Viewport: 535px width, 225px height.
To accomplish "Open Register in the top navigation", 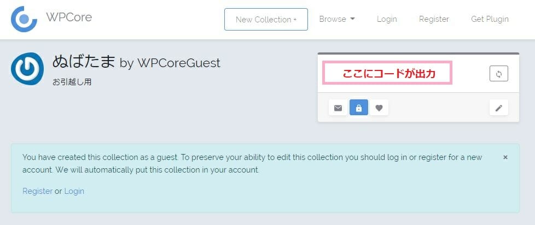I will (434, 20).
